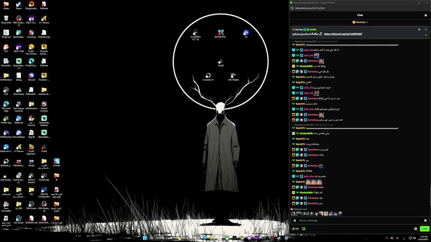This screenshot has width=431, height=242.
Task: Launch Epic Games Launcher from the desktop
Action: 19,107
